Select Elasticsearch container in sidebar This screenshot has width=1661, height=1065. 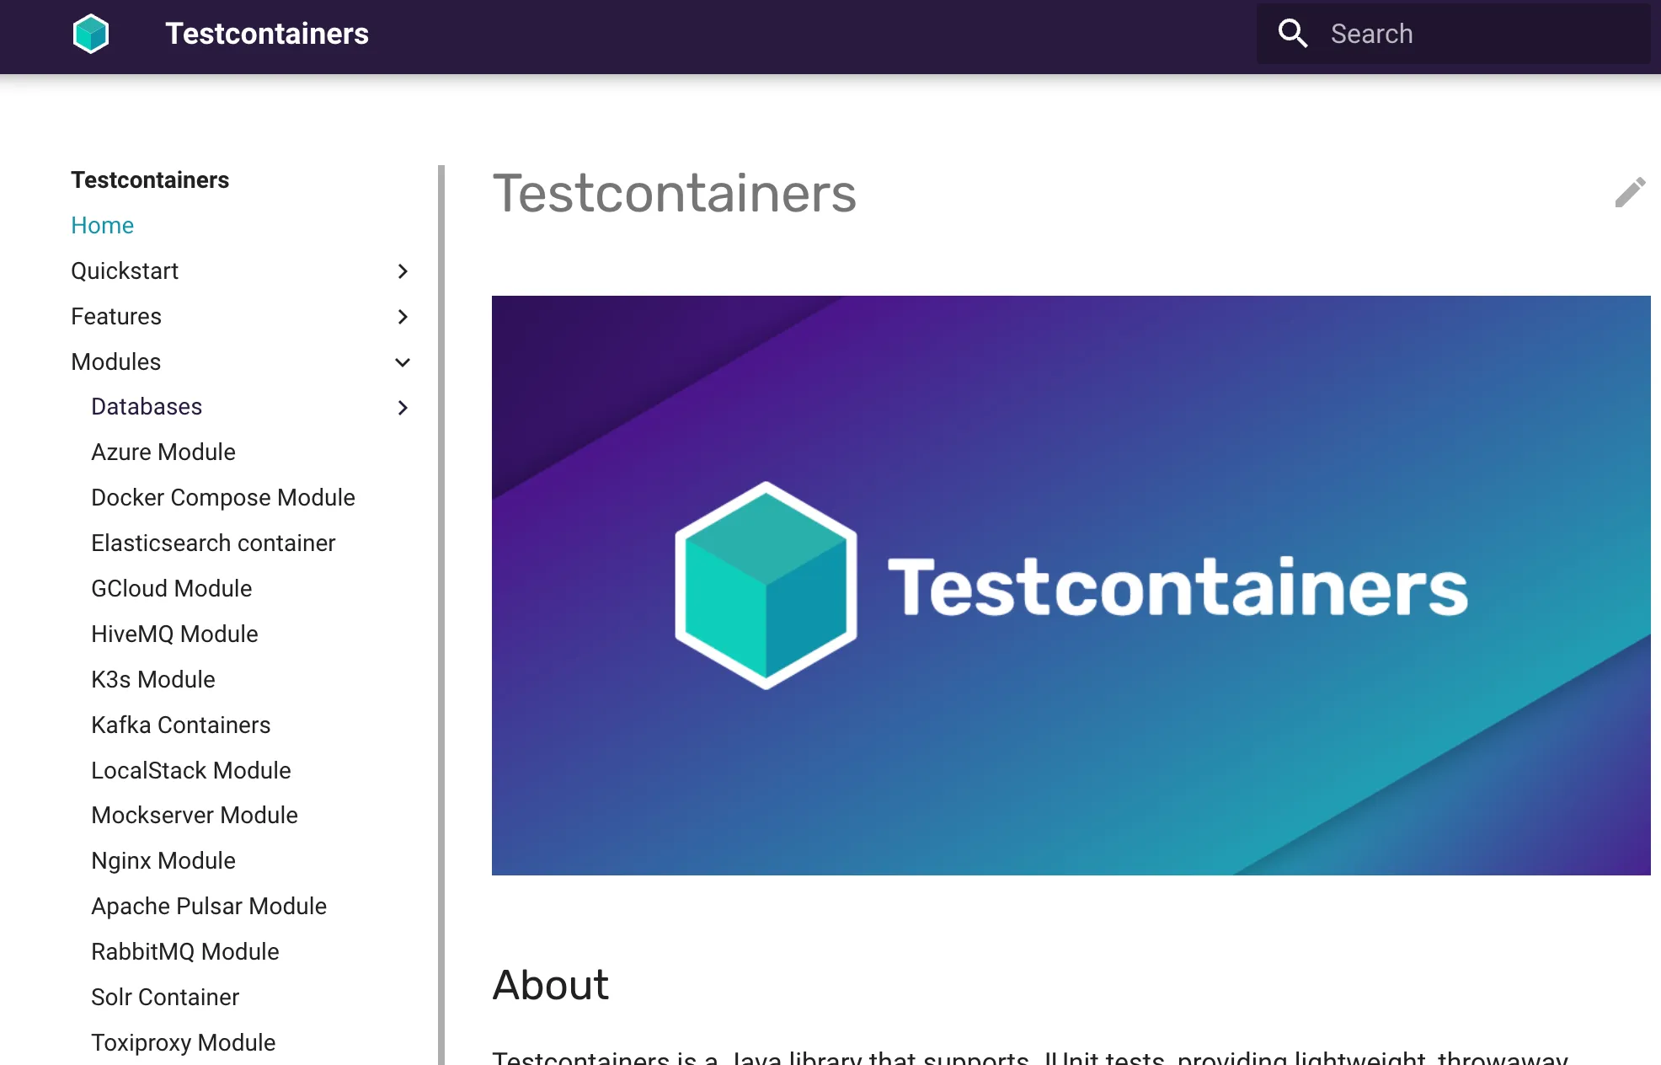213,543
